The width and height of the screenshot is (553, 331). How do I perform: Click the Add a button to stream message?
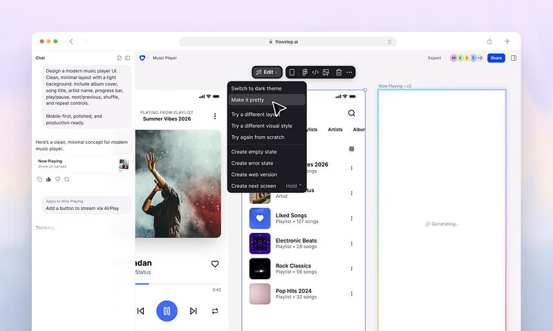pos(86,205)
